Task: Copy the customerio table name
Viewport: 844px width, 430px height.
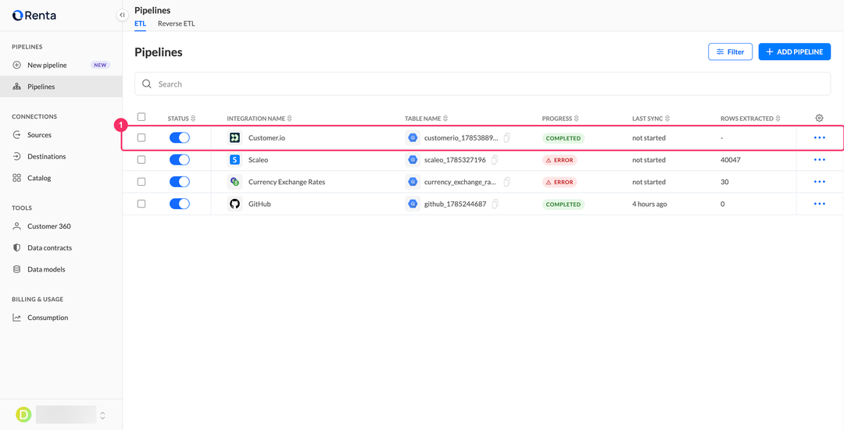Action: [506, 138]
